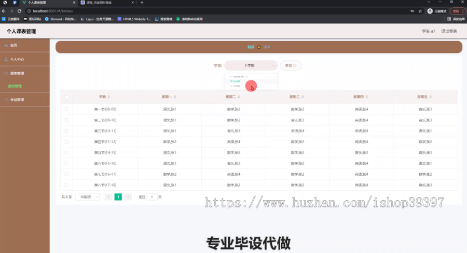Click the 首页 breadcrumb link
This screenshot has height=253, width=467.
[x=251, y=47]
